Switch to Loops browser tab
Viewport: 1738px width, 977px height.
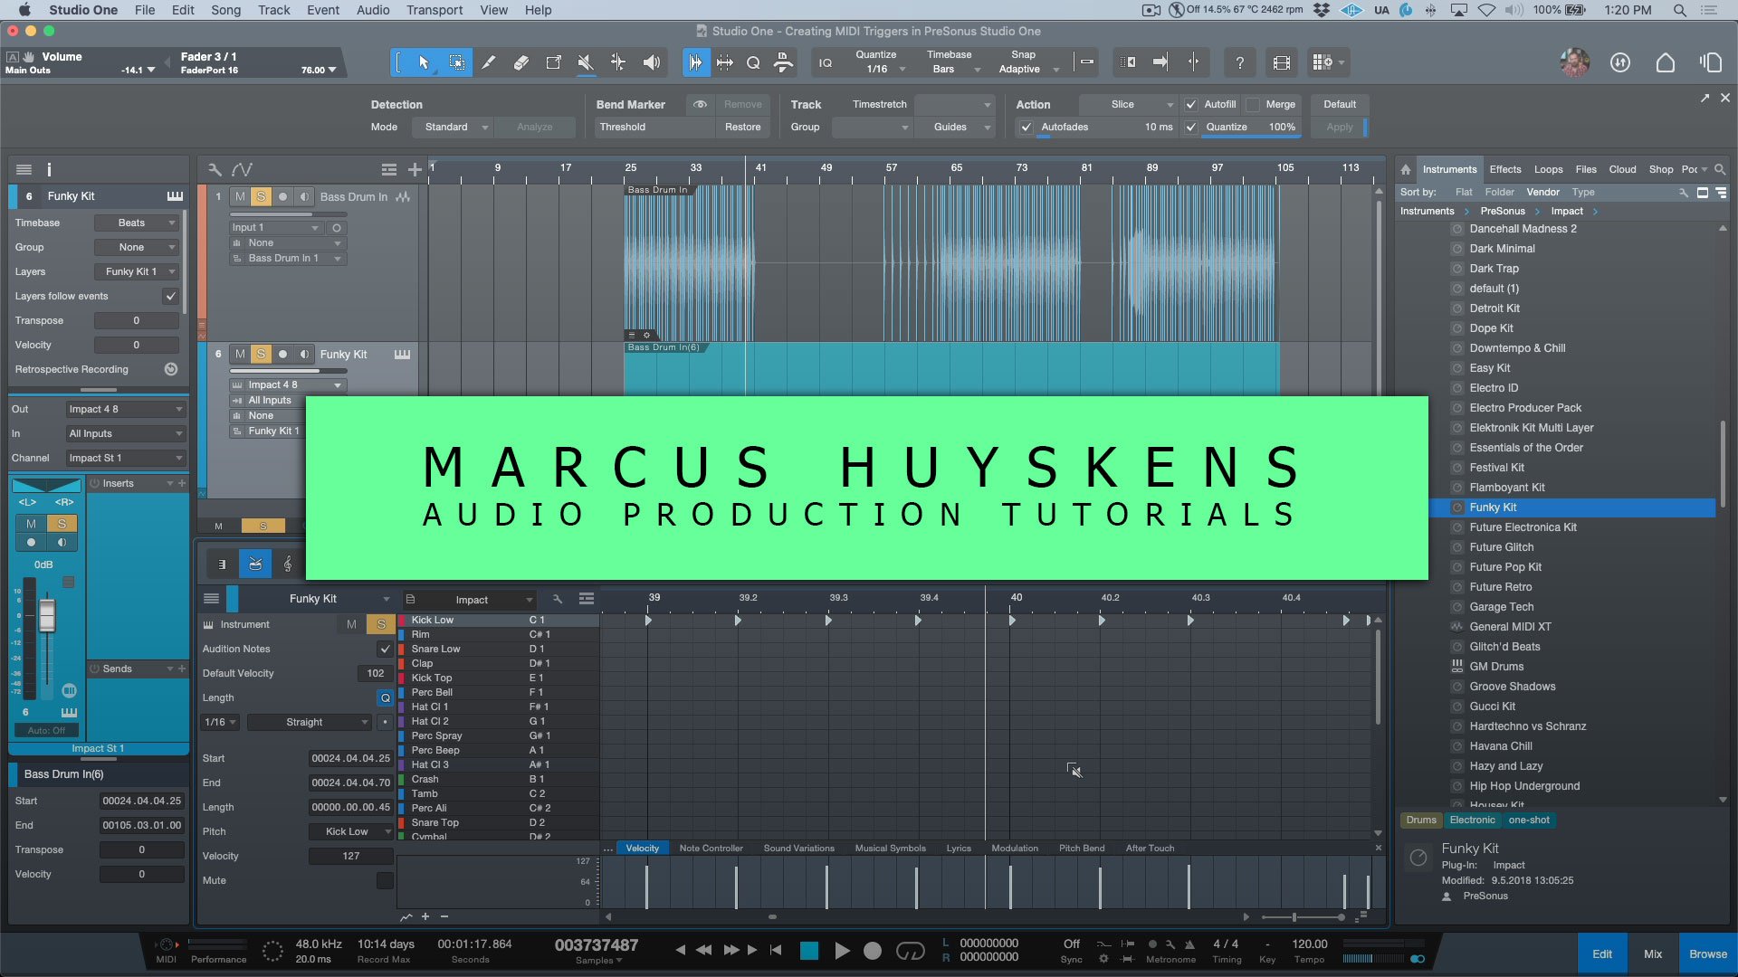1548,169
